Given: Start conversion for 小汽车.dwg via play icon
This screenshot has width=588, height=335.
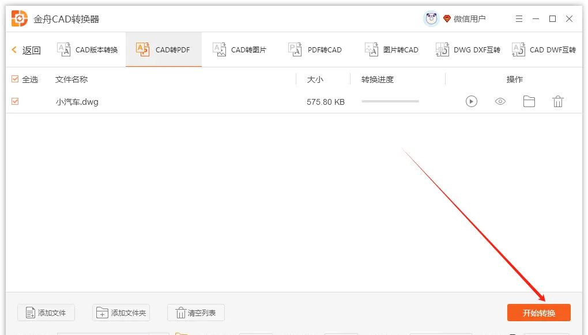Looking at the screenshot, I should 472,101.
